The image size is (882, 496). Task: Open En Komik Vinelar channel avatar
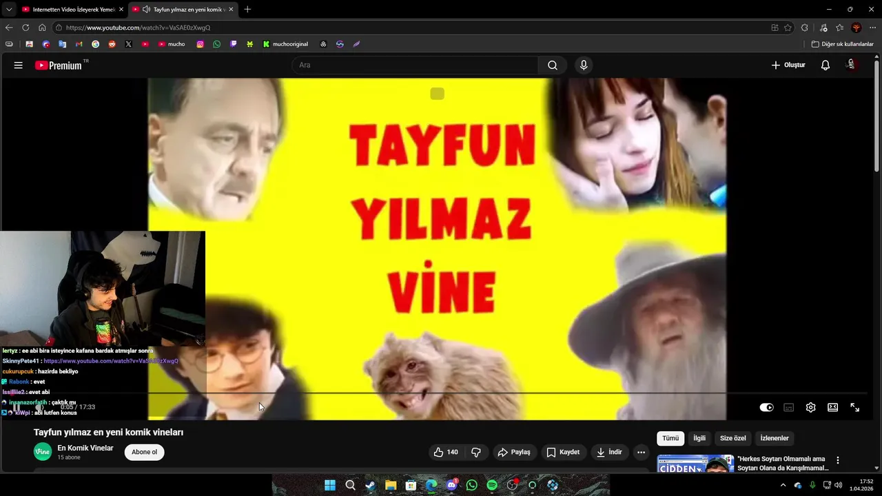[x=43, y=452]
